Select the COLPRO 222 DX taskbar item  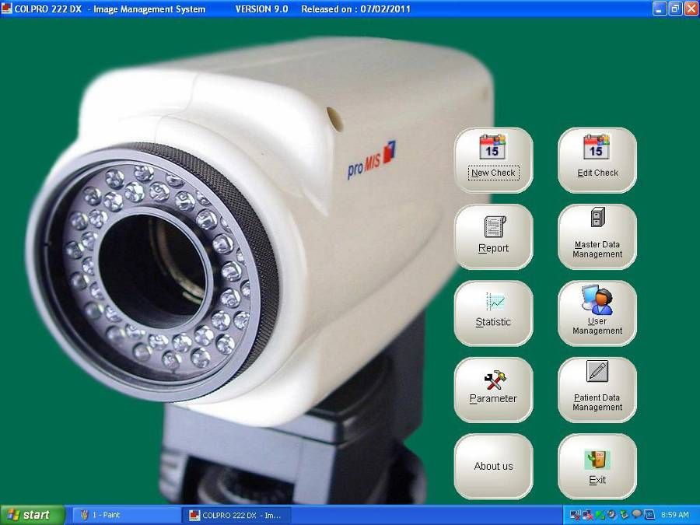236,515
